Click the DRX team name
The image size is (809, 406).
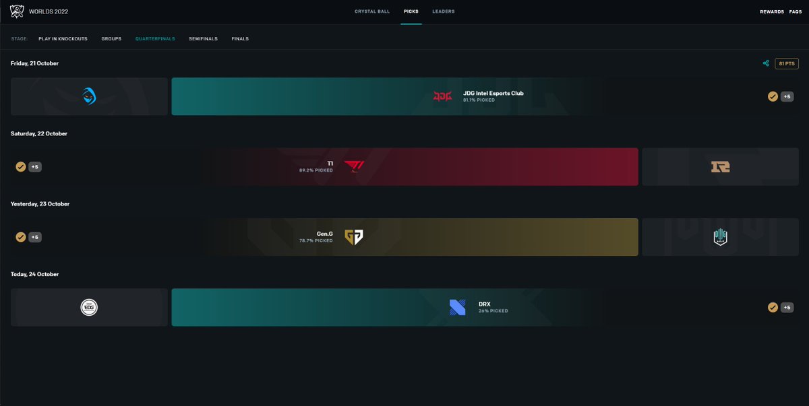pos(485,304)
